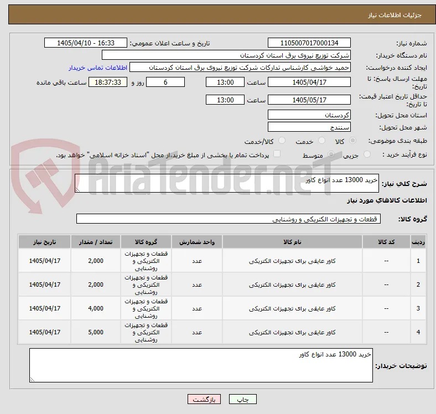Click the شماره نیاز number field
Screen dimensions: 436x414
(x=309, y=43)
